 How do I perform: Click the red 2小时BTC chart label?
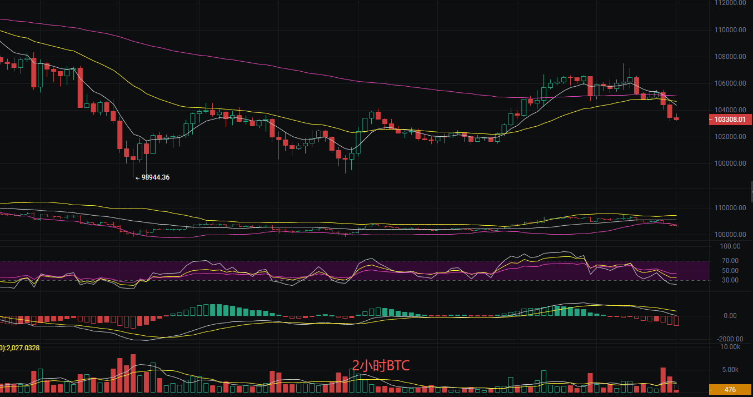(381, 365)
